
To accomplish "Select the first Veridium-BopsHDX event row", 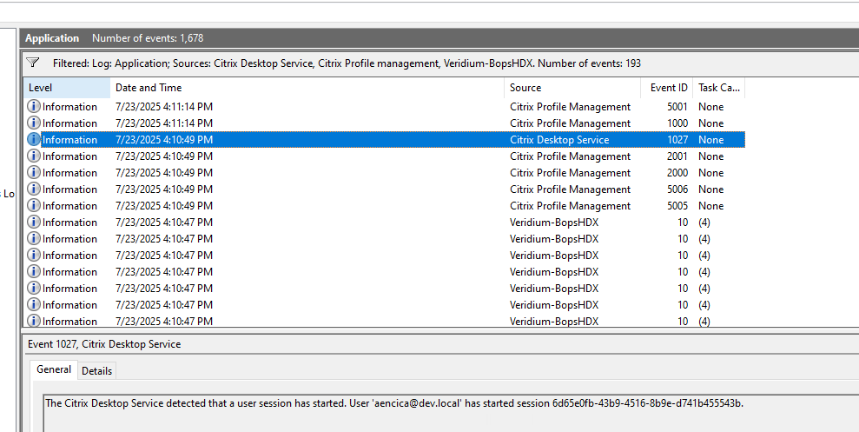I will (x=347, y=223).
